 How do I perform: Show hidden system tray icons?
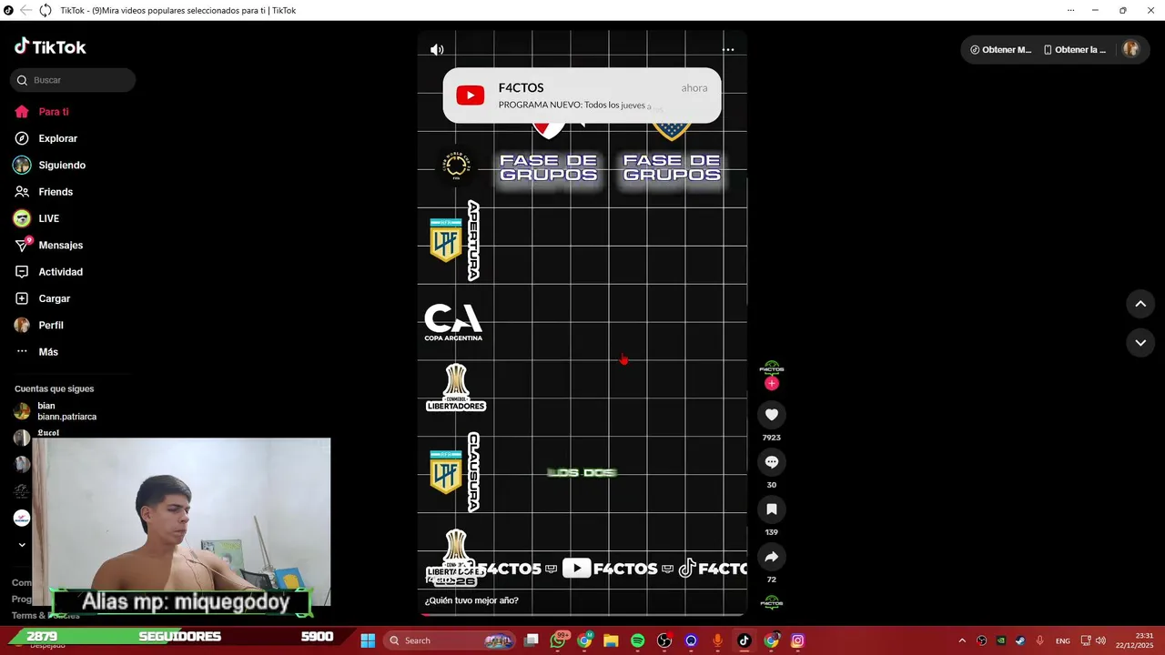click(962, 640)
